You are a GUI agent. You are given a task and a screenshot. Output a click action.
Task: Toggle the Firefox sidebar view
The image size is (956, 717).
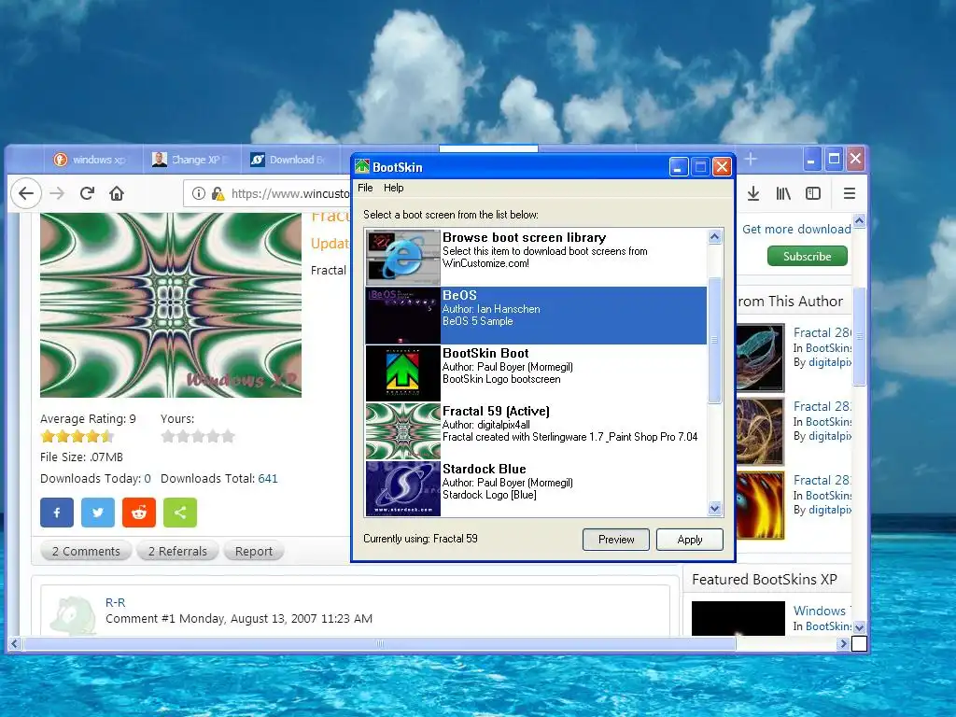pos(813,193)
